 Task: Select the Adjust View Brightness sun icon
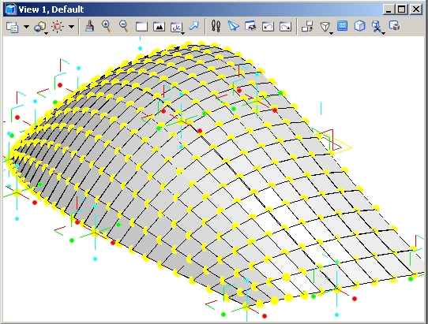[58, 27]
